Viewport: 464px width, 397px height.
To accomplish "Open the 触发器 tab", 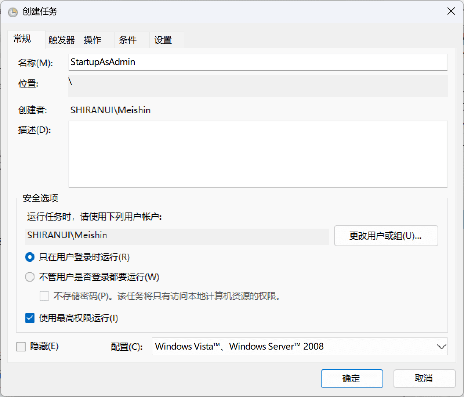I will 61,40.
